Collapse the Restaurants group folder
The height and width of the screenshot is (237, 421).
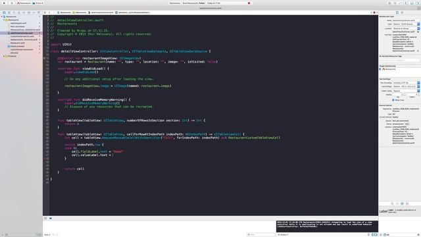click(x=4, y=20)
